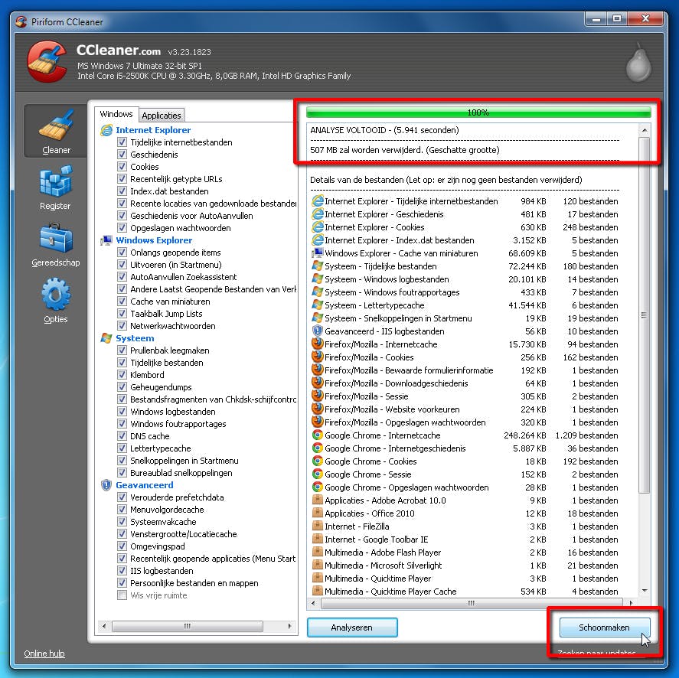Click Piriform icon in title bar

click(x=21, y=21)
